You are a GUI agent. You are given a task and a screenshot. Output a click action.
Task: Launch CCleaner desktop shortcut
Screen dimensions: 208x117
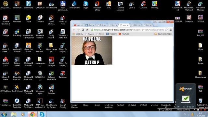[143, 5]
